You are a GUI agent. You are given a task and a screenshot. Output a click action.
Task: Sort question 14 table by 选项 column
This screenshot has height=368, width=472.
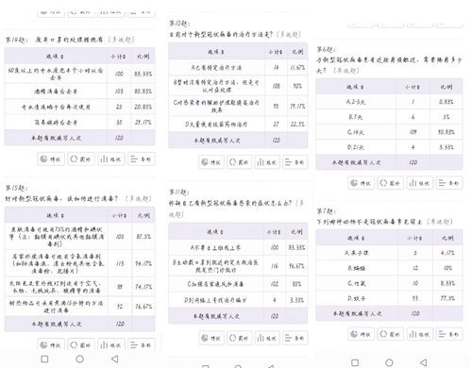55,57
